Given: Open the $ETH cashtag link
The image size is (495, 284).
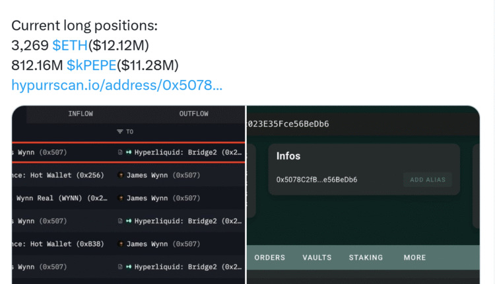Looking at the screenshot, I should (x=70, y=46).
